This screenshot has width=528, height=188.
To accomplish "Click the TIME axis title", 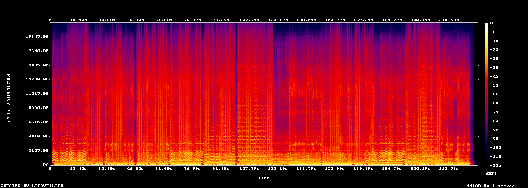I will tap(264, 178).
